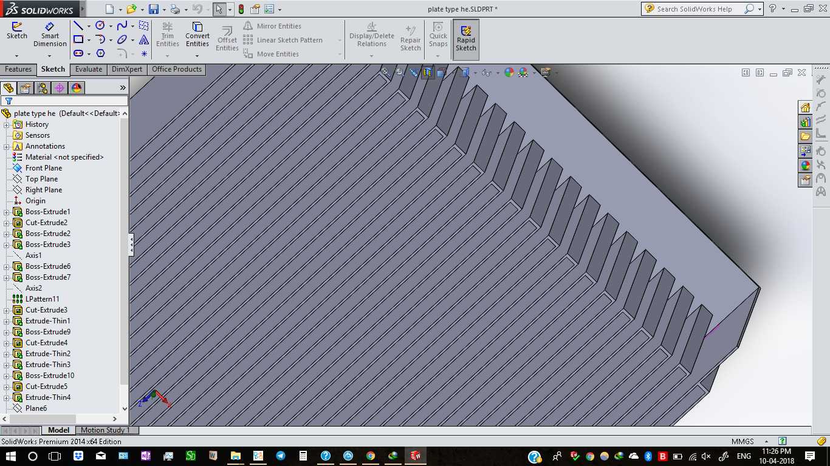
Task: Toggle the Rapid Sketch button
Action: pos(466,39)
